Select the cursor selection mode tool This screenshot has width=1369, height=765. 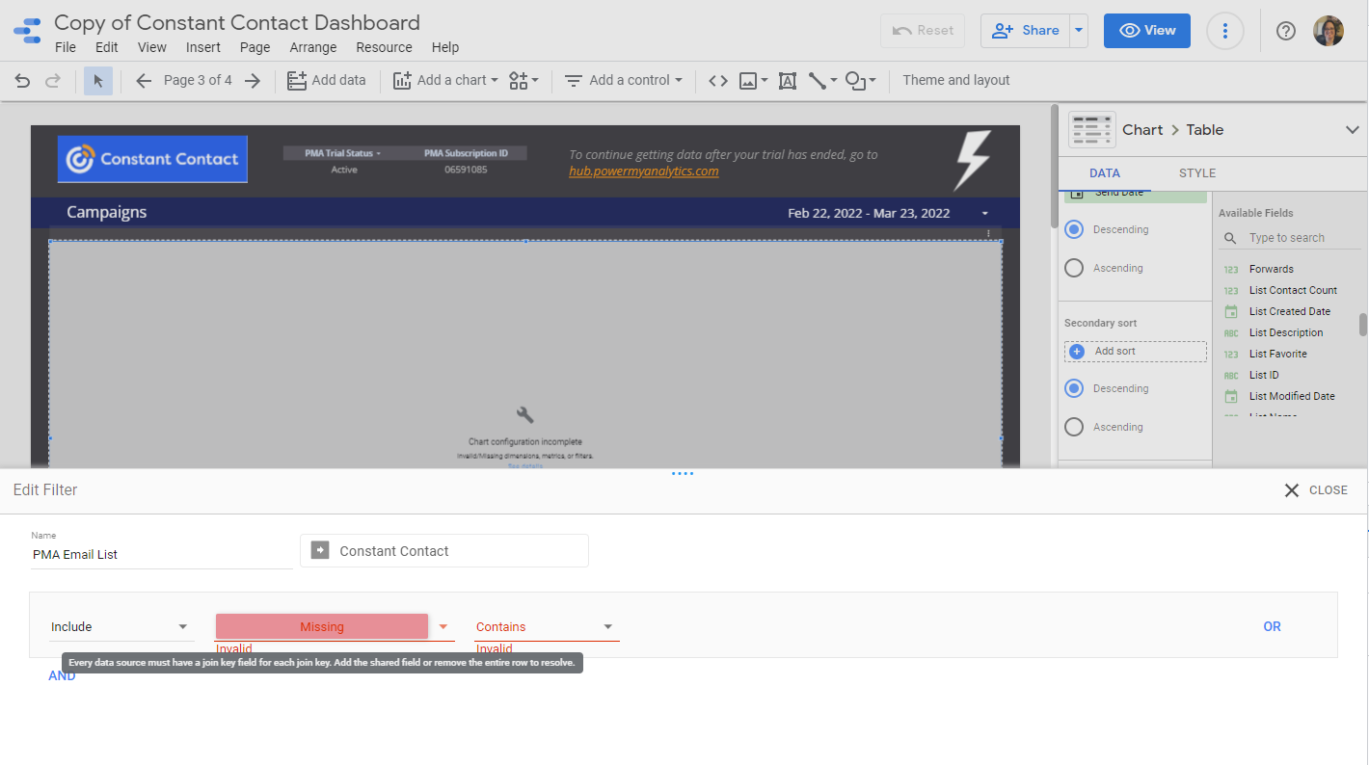pyautogui.click(x=97, y=81)
